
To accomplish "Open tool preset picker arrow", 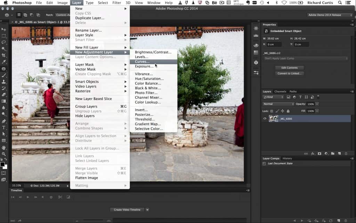I will click(12, 15).
